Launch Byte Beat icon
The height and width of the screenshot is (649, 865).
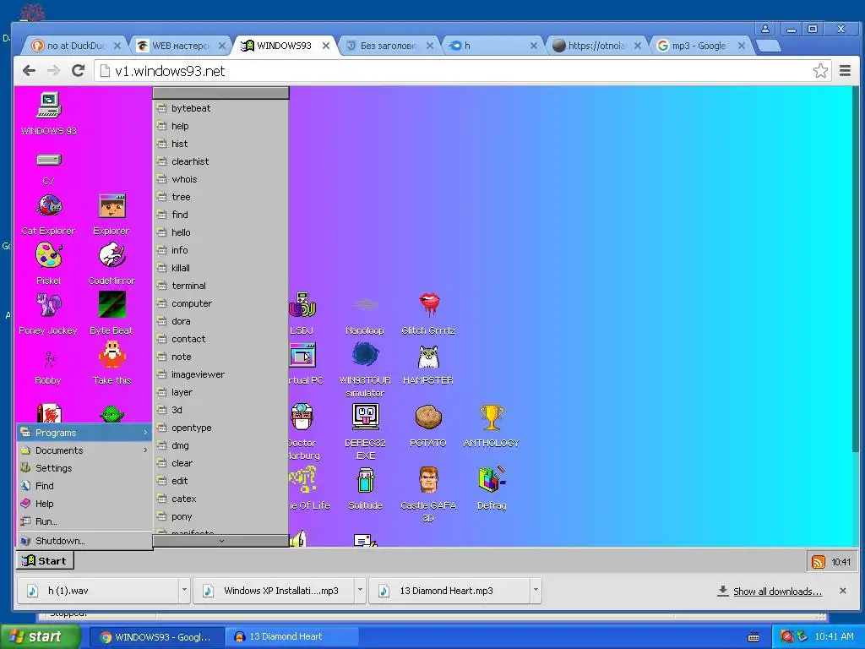pos(112,305)
